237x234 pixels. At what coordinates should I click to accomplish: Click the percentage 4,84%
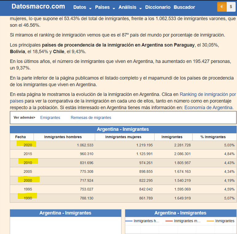229,154
